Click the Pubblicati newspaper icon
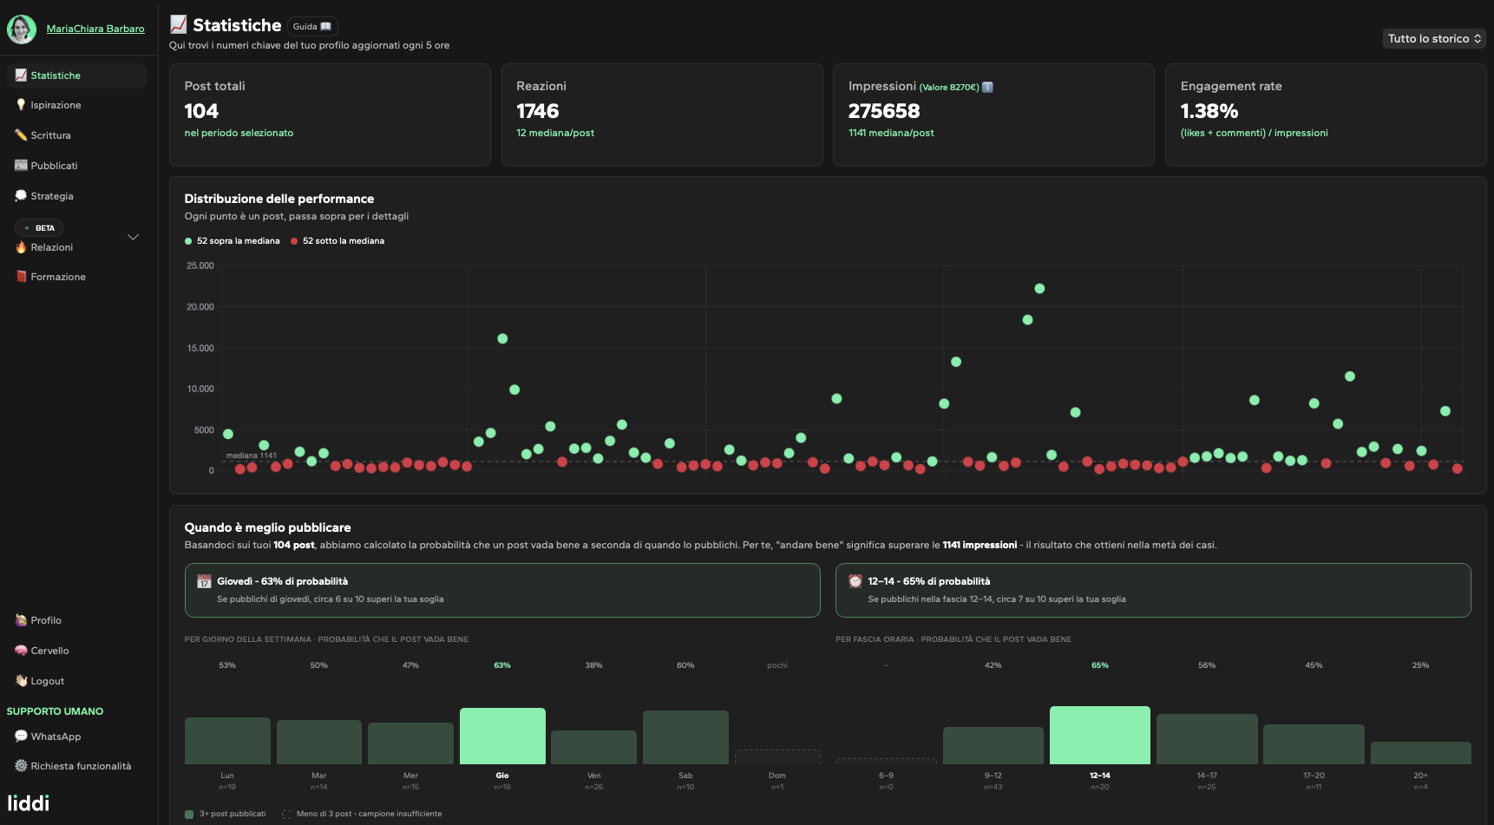1494x825 pixels. 21,166
